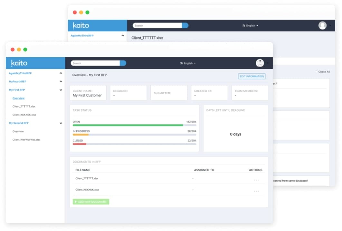Open Client_TTTTTT.xlsx in the front window sidebar
Viewport: 342px width, 231px height.
24,107
